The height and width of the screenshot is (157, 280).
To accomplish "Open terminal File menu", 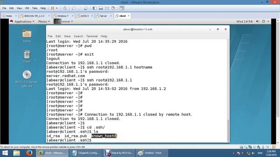I will click(x=50, y=36).
